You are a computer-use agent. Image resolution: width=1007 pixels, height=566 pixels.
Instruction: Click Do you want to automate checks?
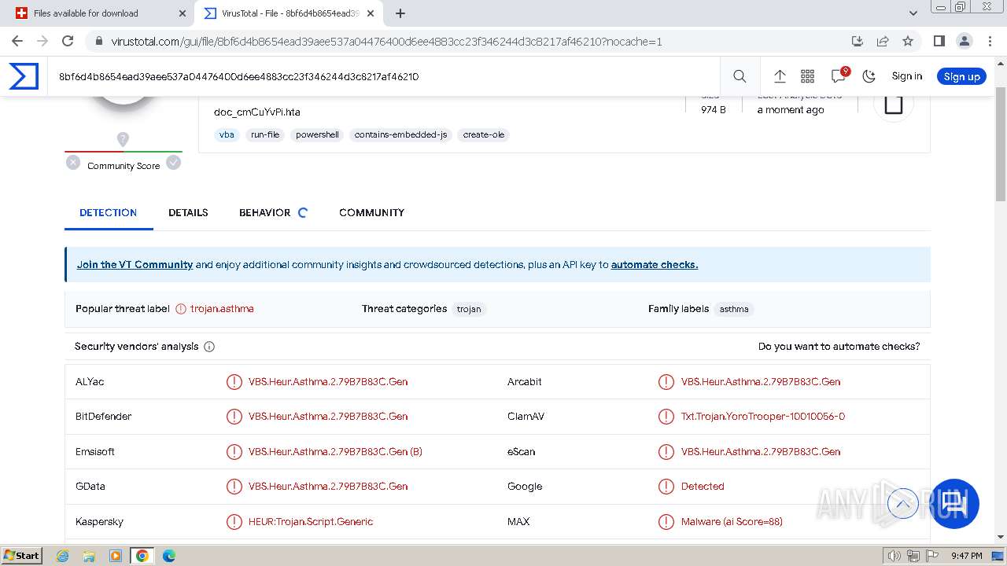point(839,347)
